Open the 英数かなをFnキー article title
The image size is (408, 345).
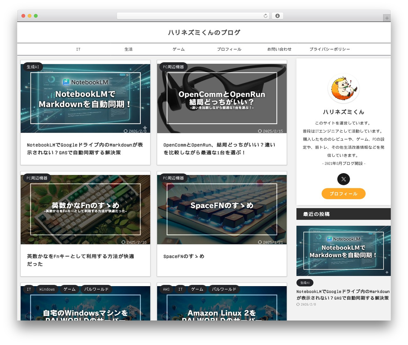(x=81, y=260)
